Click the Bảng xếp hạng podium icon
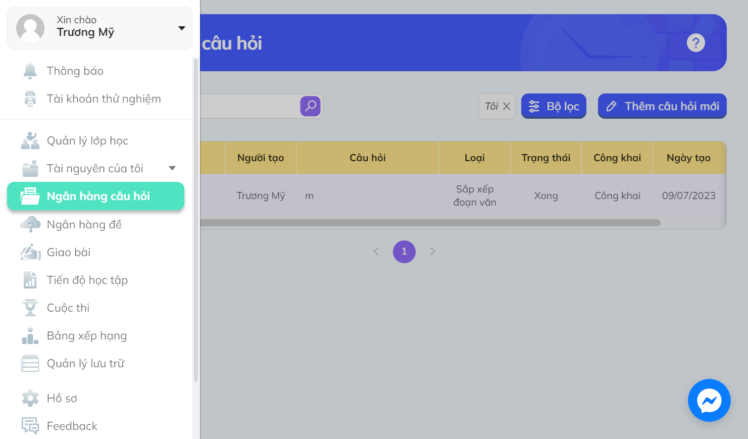Screen dimensions: 748x439 click(x=30, y=335)
